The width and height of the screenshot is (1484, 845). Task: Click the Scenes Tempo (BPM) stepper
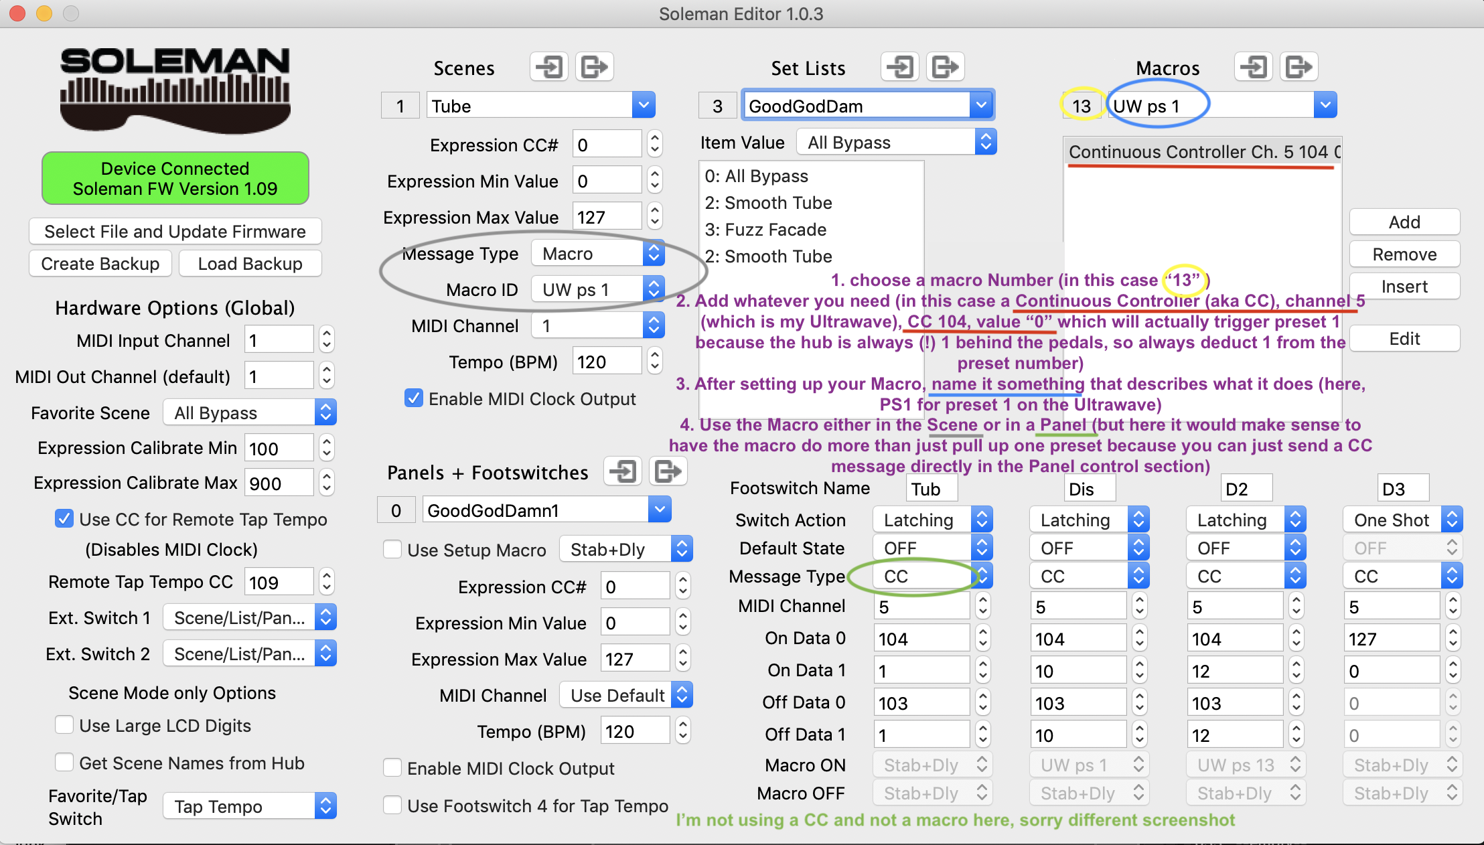(655, 361)
